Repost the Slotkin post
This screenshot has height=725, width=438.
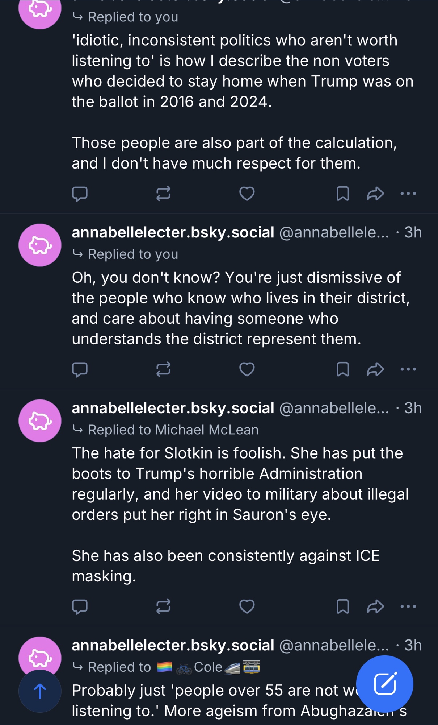tap(163, 606)
